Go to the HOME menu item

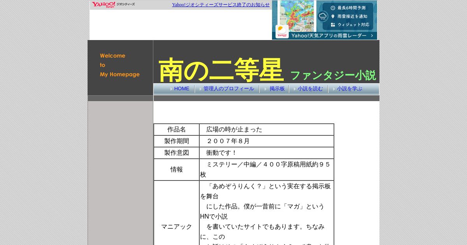[182, 89]
